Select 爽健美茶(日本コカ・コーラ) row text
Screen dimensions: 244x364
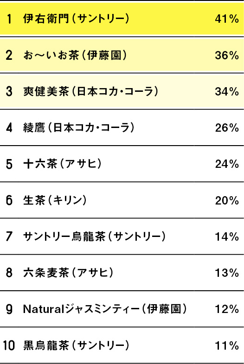click(x=91, y=91)
